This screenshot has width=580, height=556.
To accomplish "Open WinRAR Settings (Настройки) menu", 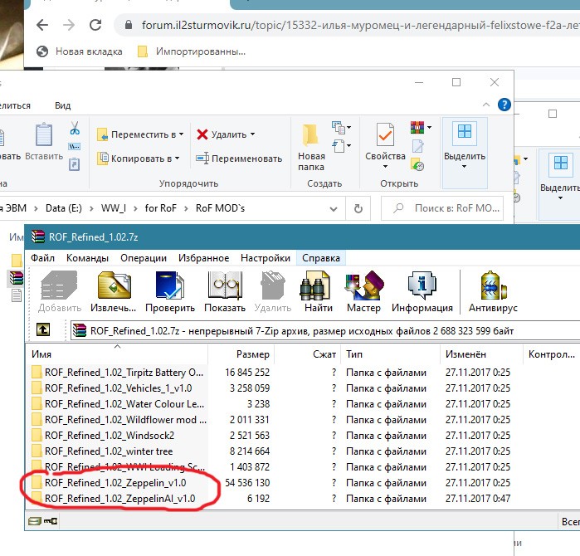I will [x=266, y=258].
